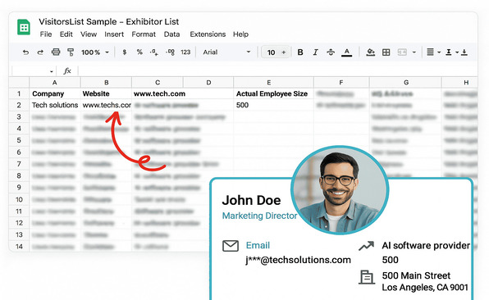The image size is (489, 300).
Task: Toggle bold formatting
Action: [x=300, y=52]
